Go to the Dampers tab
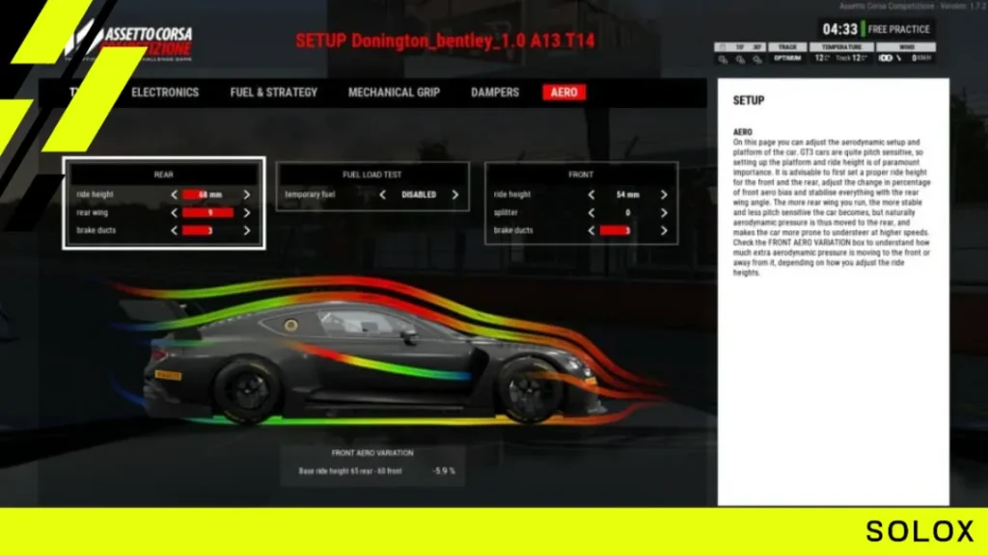988x555 pixels. coord(495,92)
